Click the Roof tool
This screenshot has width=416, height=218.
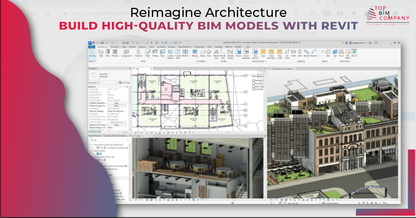(148, 53)
